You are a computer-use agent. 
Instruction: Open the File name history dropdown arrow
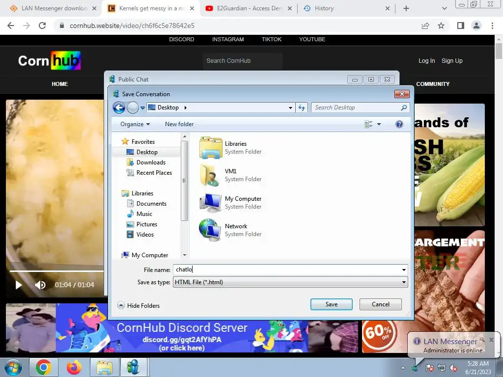[404, 270]
